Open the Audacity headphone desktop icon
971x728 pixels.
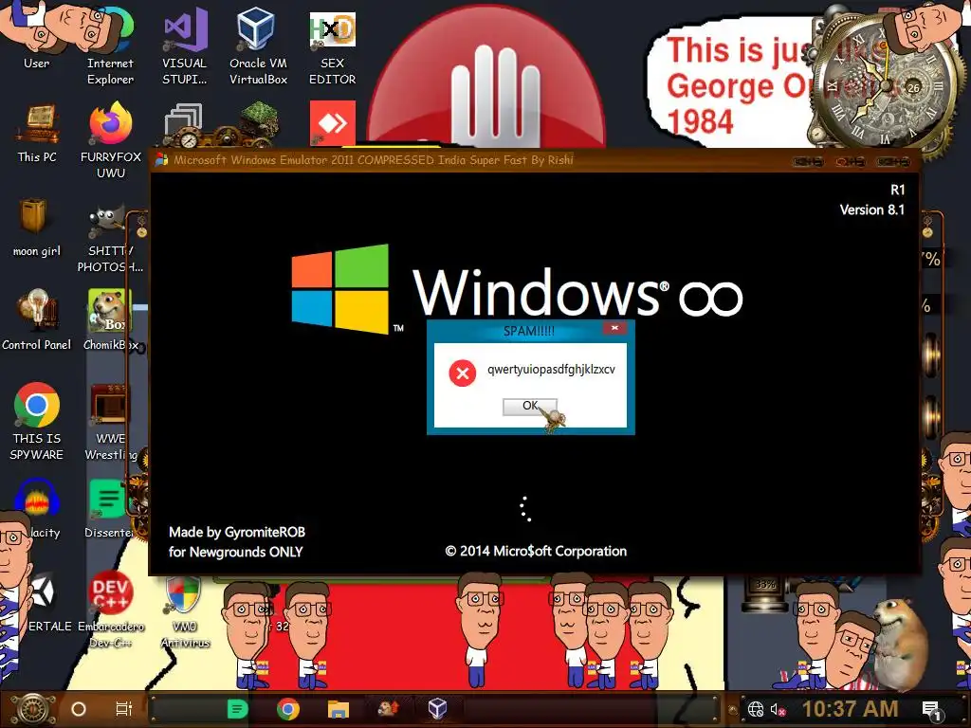pos(37,508)
